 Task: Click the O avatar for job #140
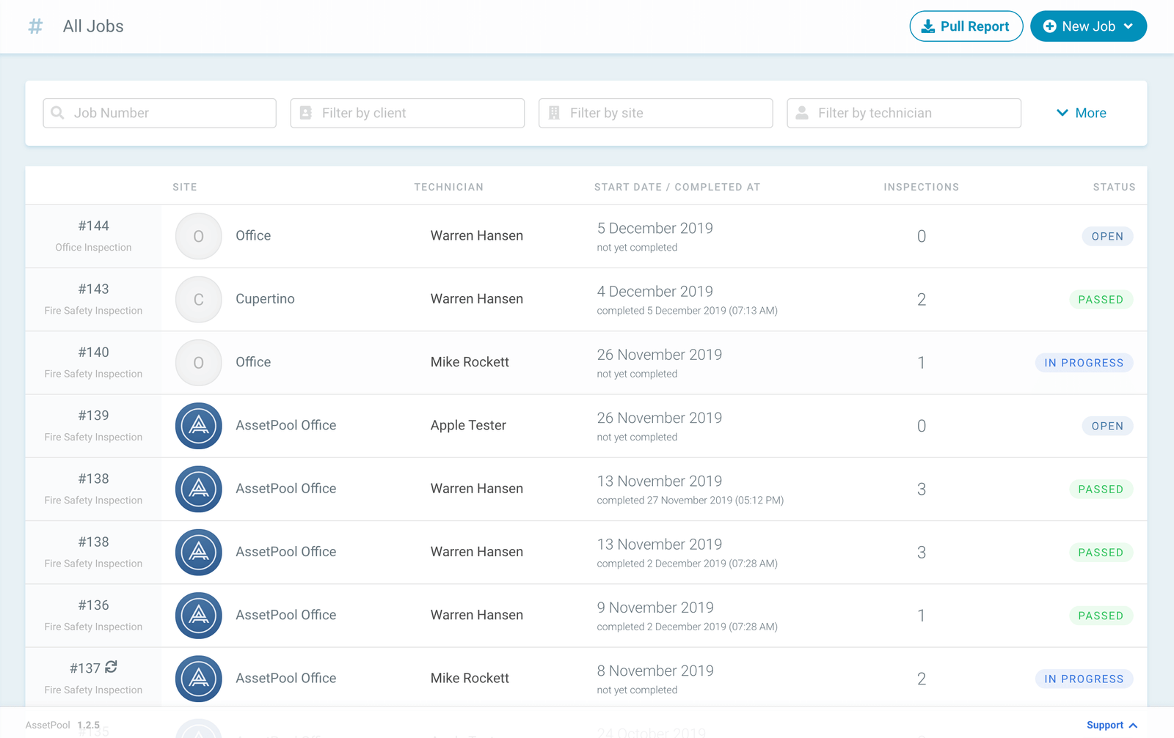198,363
